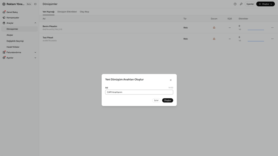The width and height of the screenshot is (278, 156).
Task: Click İptal in the dialog
Action: tap(156, 100)
